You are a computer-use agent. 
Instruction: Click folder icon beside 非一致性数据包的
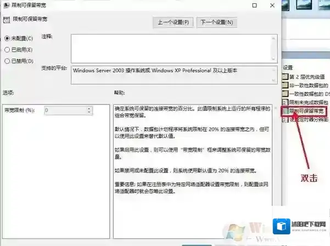click(285, 85)
